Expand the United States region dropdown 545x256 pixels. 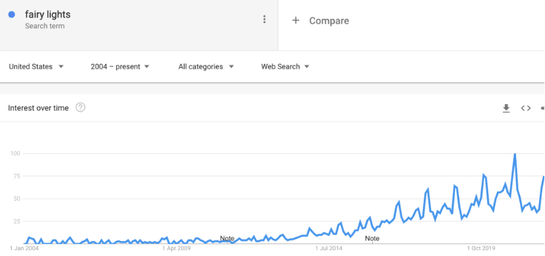pos(36,66)
